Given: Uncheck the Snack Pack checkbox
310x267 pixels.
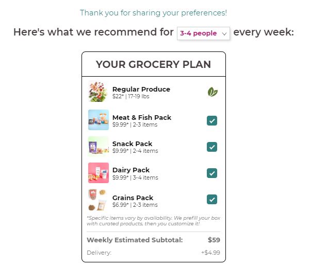Looking at the screenshot, I should coord(212,147).
